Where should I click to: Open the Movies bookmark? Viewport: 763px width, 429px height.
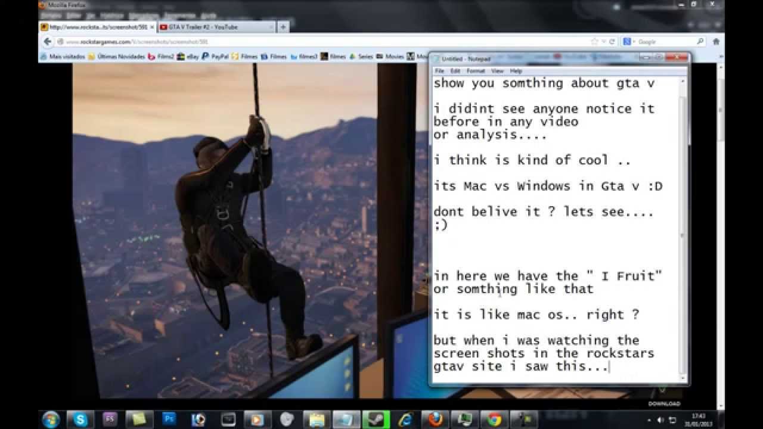(x=390, y=57)
